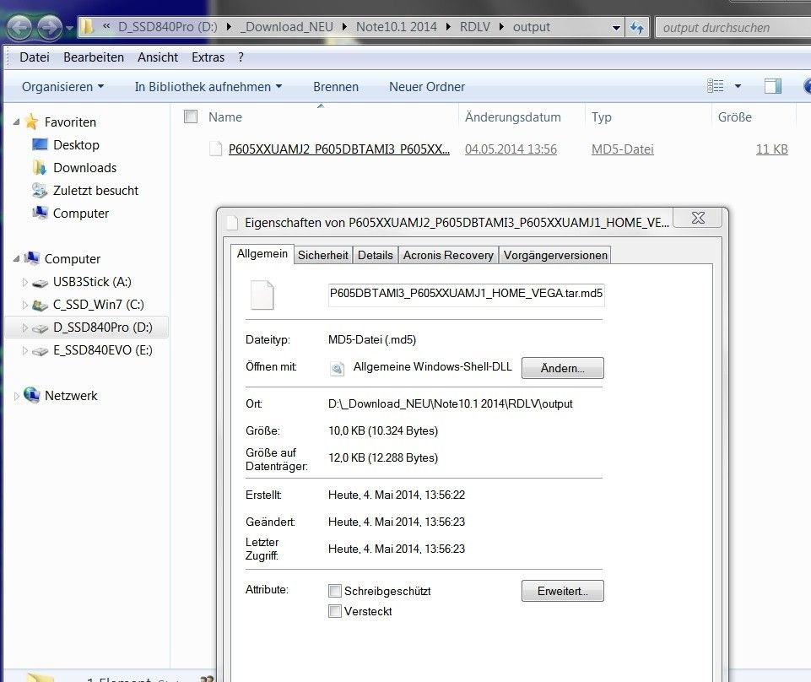Open the Extras menu
This screenshot has width=811, height=682.
pyautogui.click(x=208, y=57)
